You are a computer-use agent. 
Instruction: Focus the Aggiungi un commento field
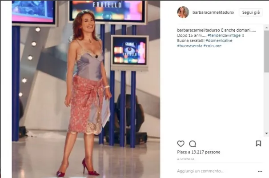[x=216, y=171]
